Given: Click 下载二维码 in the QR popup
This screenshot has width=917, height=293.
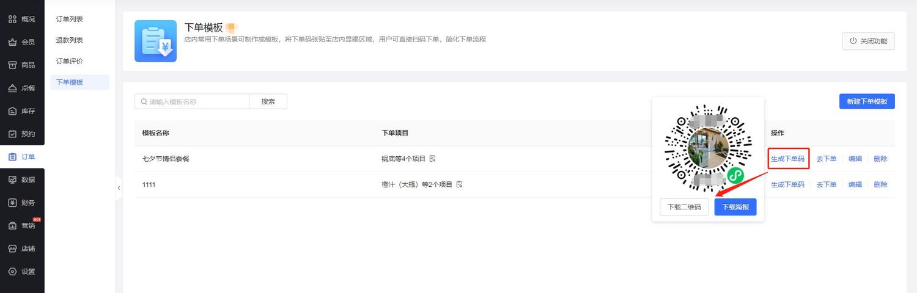Looking at the screenshot, I should (x=684, y=207).
